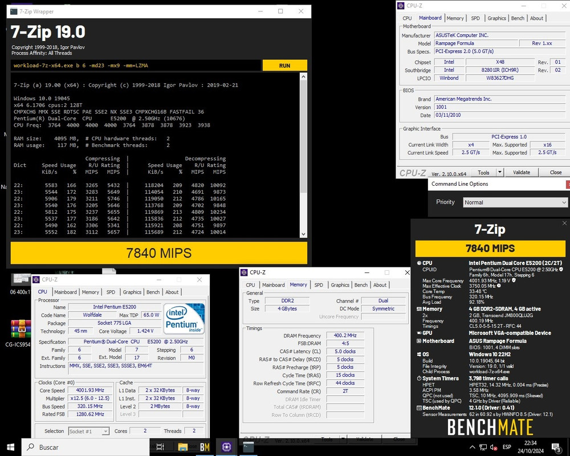
Task: Select SPD tab in DDR2 timings CPU-Z window
Action: pyautogui.click(x=319, y=285)
